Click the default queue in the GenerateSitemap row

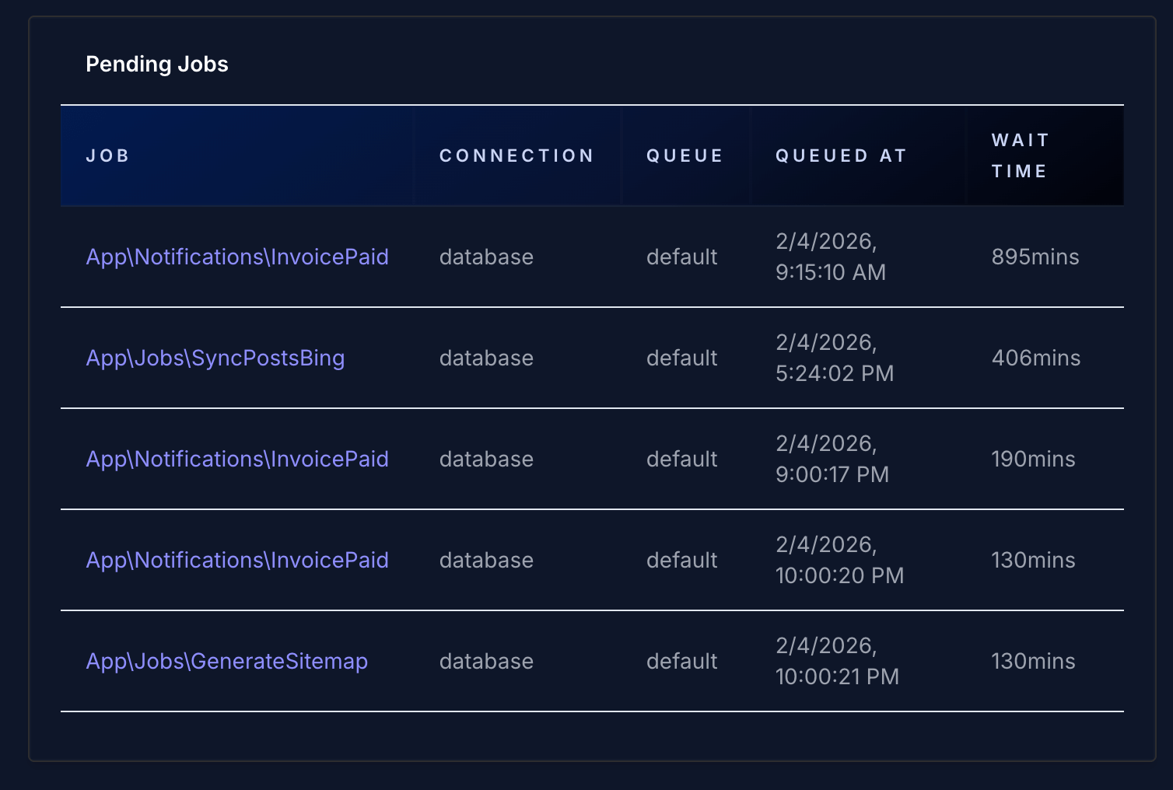coord(681,661)
